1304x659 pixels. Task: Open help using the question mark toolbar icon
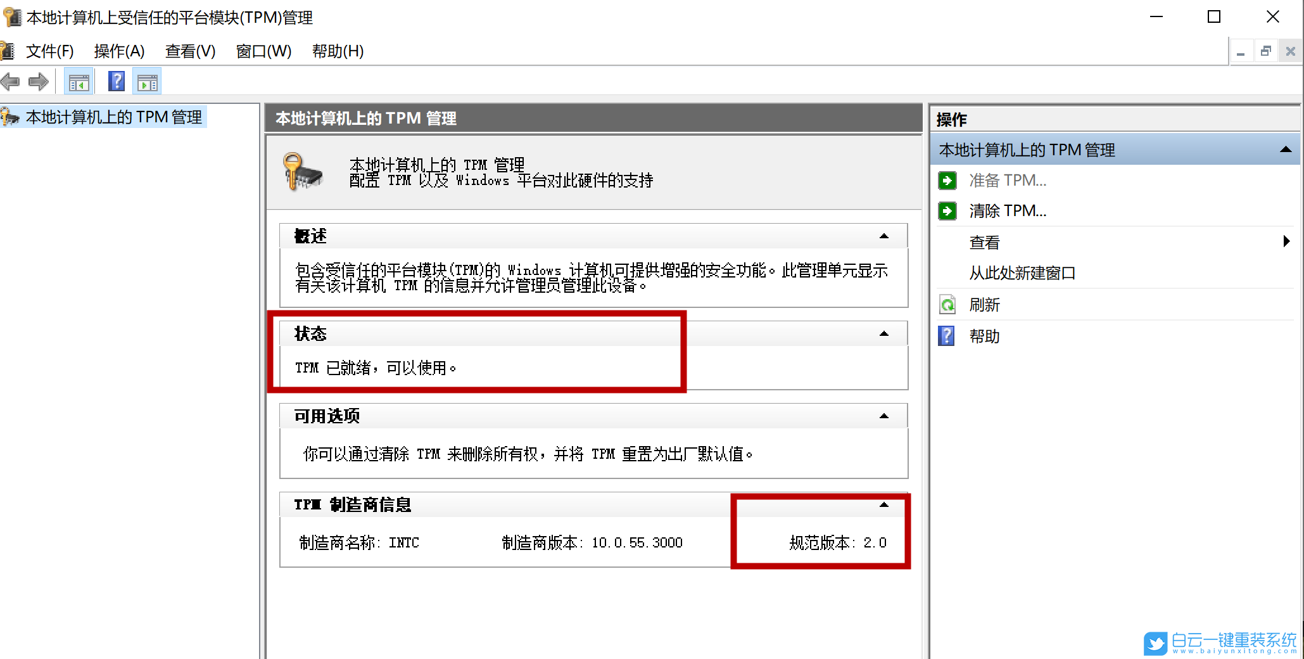coord(116,81)
